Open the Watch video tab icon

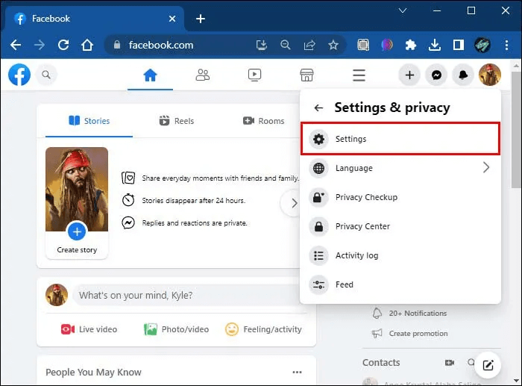click(x=255, y=75)
